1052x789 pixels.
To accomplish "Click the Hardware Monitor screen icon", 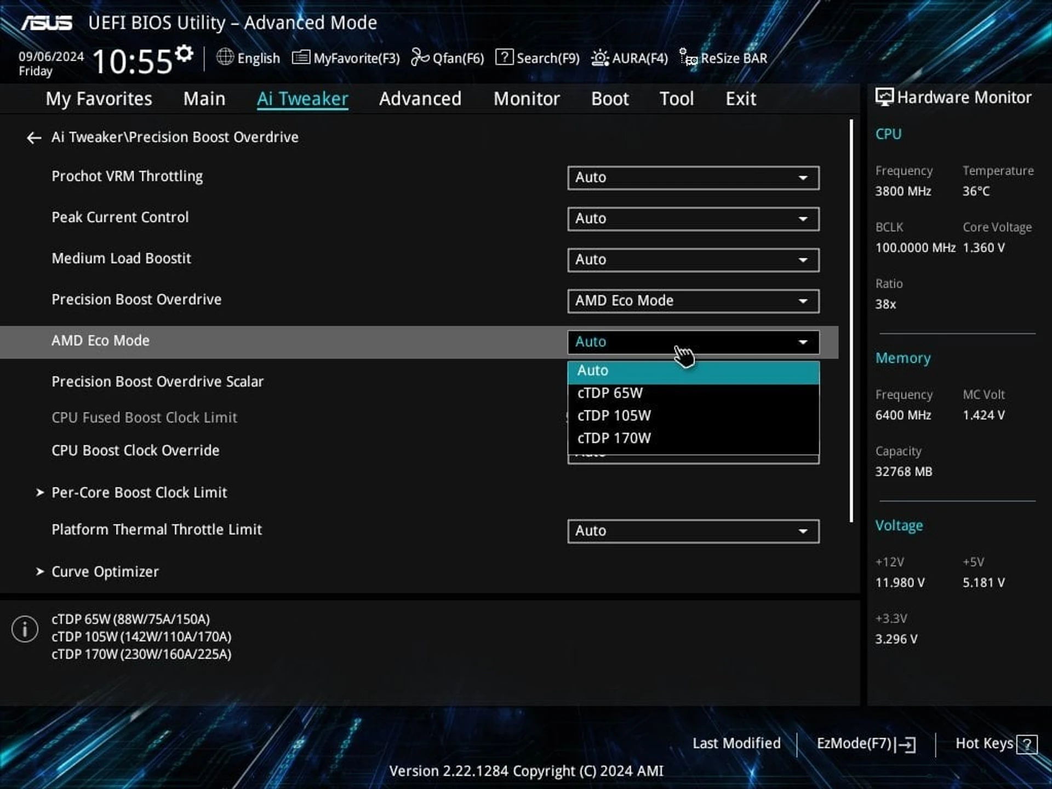I will [x=884, y=97].
